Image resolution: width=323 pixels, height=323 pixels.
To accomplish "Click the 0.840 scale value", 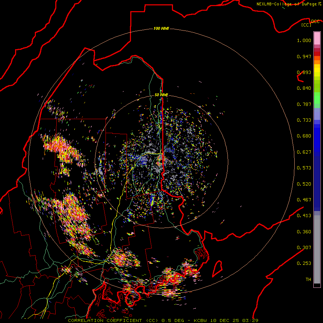I will 304,88.
